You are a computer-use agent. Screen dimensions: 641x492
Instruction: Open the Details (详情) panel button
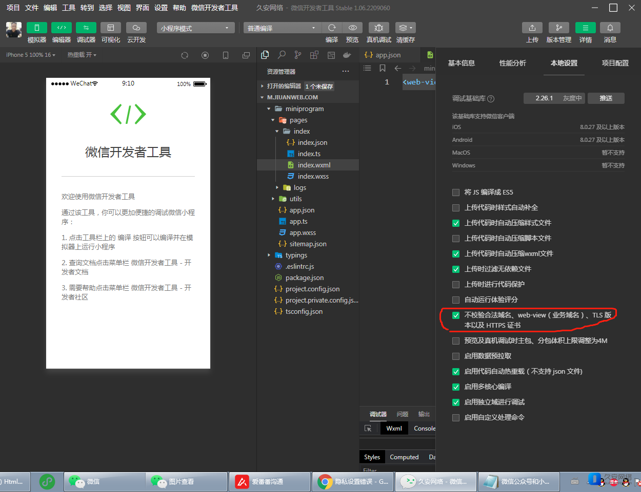[x=586, y=28]
